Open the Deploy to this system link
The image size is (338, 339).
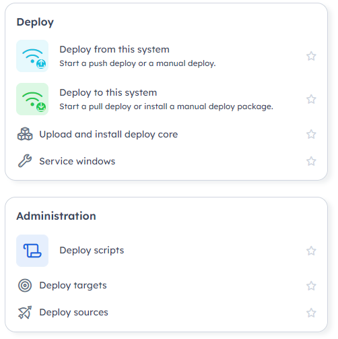tap(108, 93)
